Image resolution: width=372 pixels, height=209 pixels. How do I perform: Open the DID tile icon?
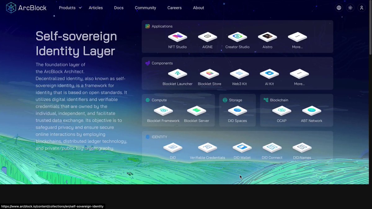pos(173,147)
